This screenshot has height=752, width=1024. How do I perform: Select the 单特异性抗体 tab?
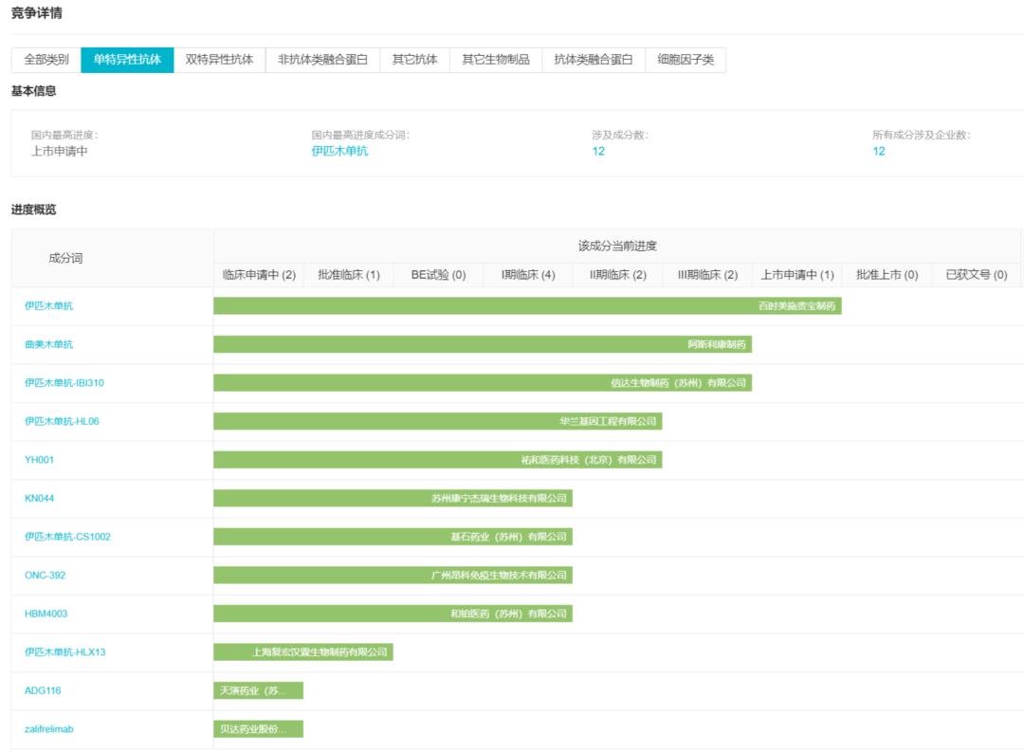(127, 60)
